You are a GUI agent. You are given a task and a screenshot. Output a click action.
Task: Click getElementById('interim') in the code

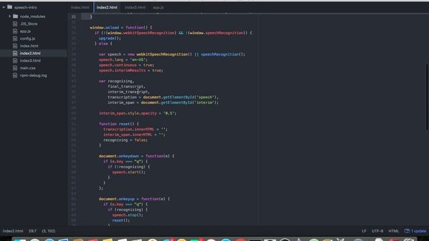188,102
